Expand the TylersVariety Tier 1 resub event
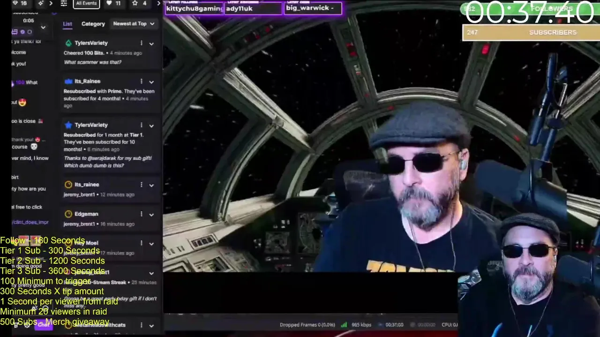The width and height of the screenshot is (600, 337). [x=151, y=125]
